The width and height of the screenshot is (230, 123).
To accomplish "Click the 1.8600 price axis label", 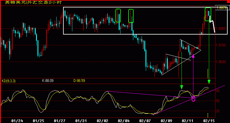I will 221,62.
